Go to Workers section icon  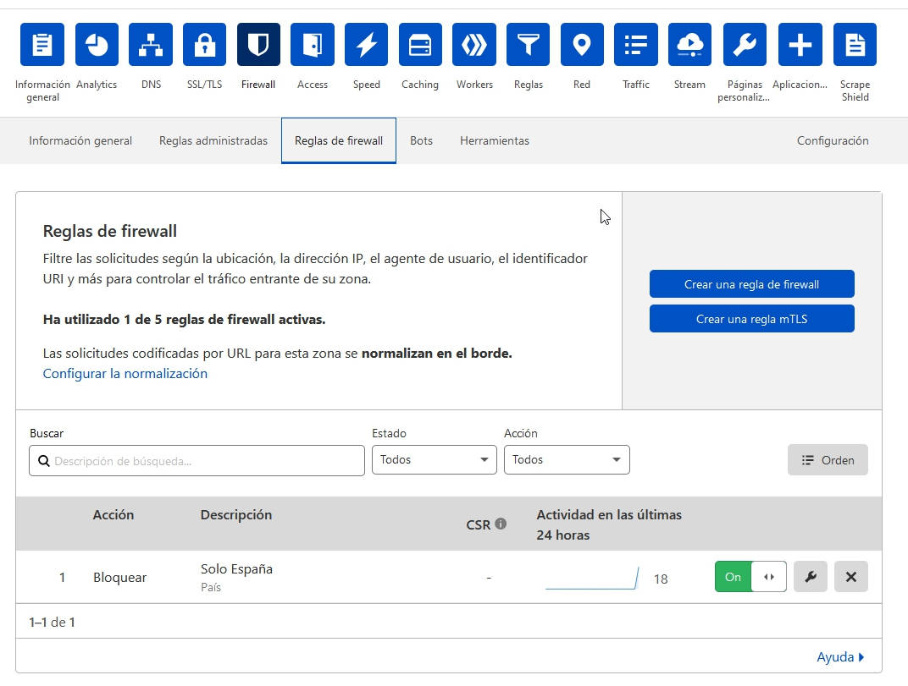(474, 45)
